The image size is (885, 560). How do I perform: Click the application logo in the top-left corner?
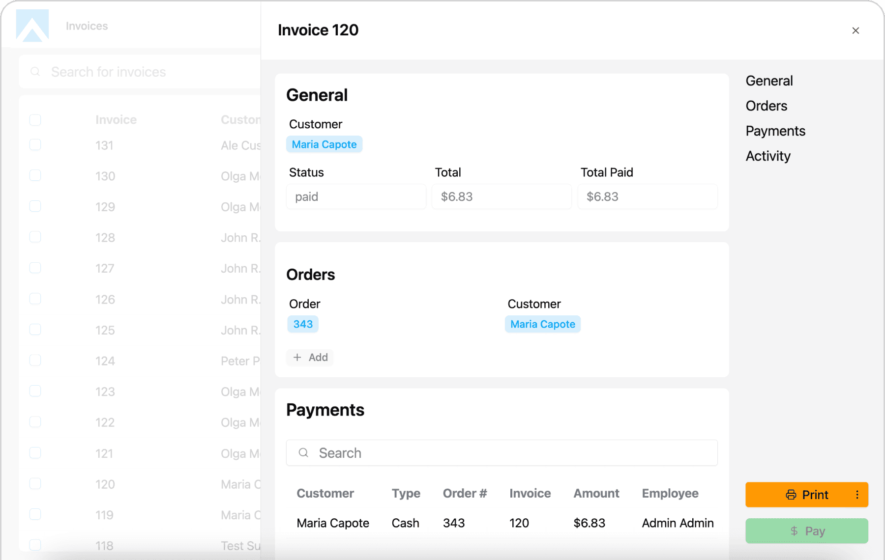pos(31,25)
